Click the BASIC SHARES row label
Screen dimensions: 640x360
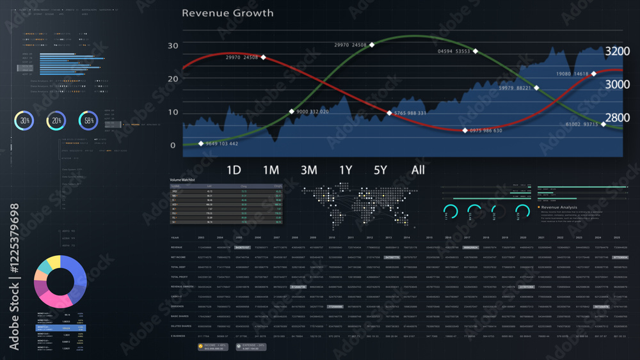point(180,316)
